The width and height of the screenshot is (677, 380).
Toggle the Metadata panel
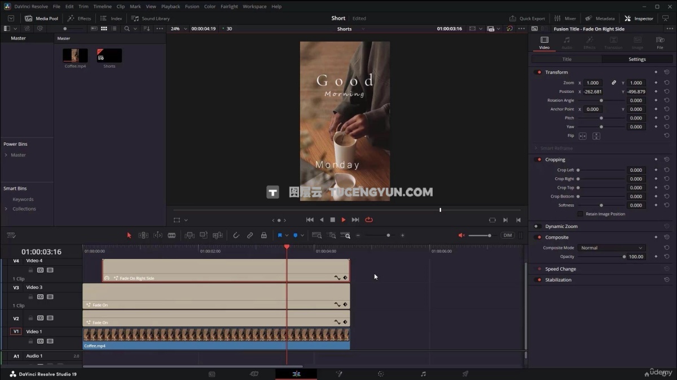pos(600,19)
